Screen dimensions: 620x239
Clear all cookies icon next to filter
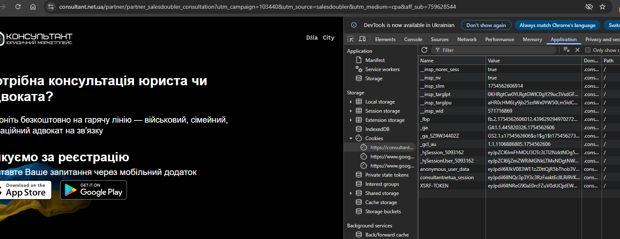(x=566, y=50)
